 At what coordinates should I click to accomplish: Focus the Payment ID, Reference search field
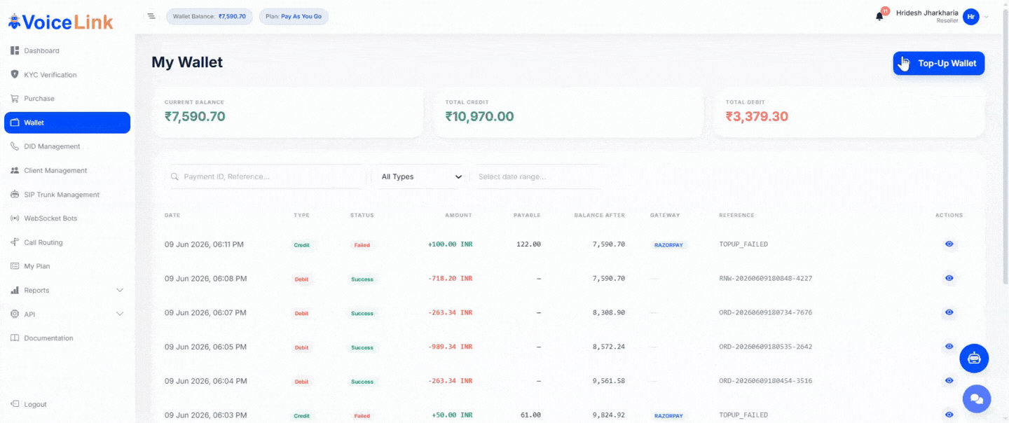point(267,177)
